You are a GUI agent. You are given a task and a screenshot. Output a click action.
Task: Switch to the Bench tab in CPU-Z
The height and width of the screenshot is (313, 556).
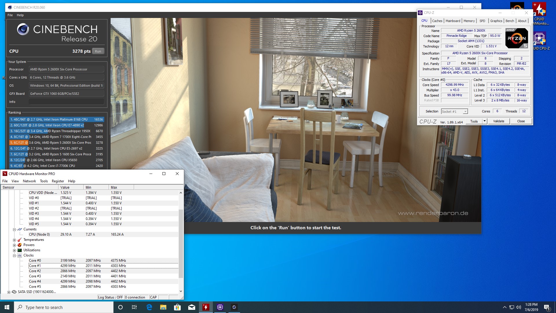click(x=510, y=21)
